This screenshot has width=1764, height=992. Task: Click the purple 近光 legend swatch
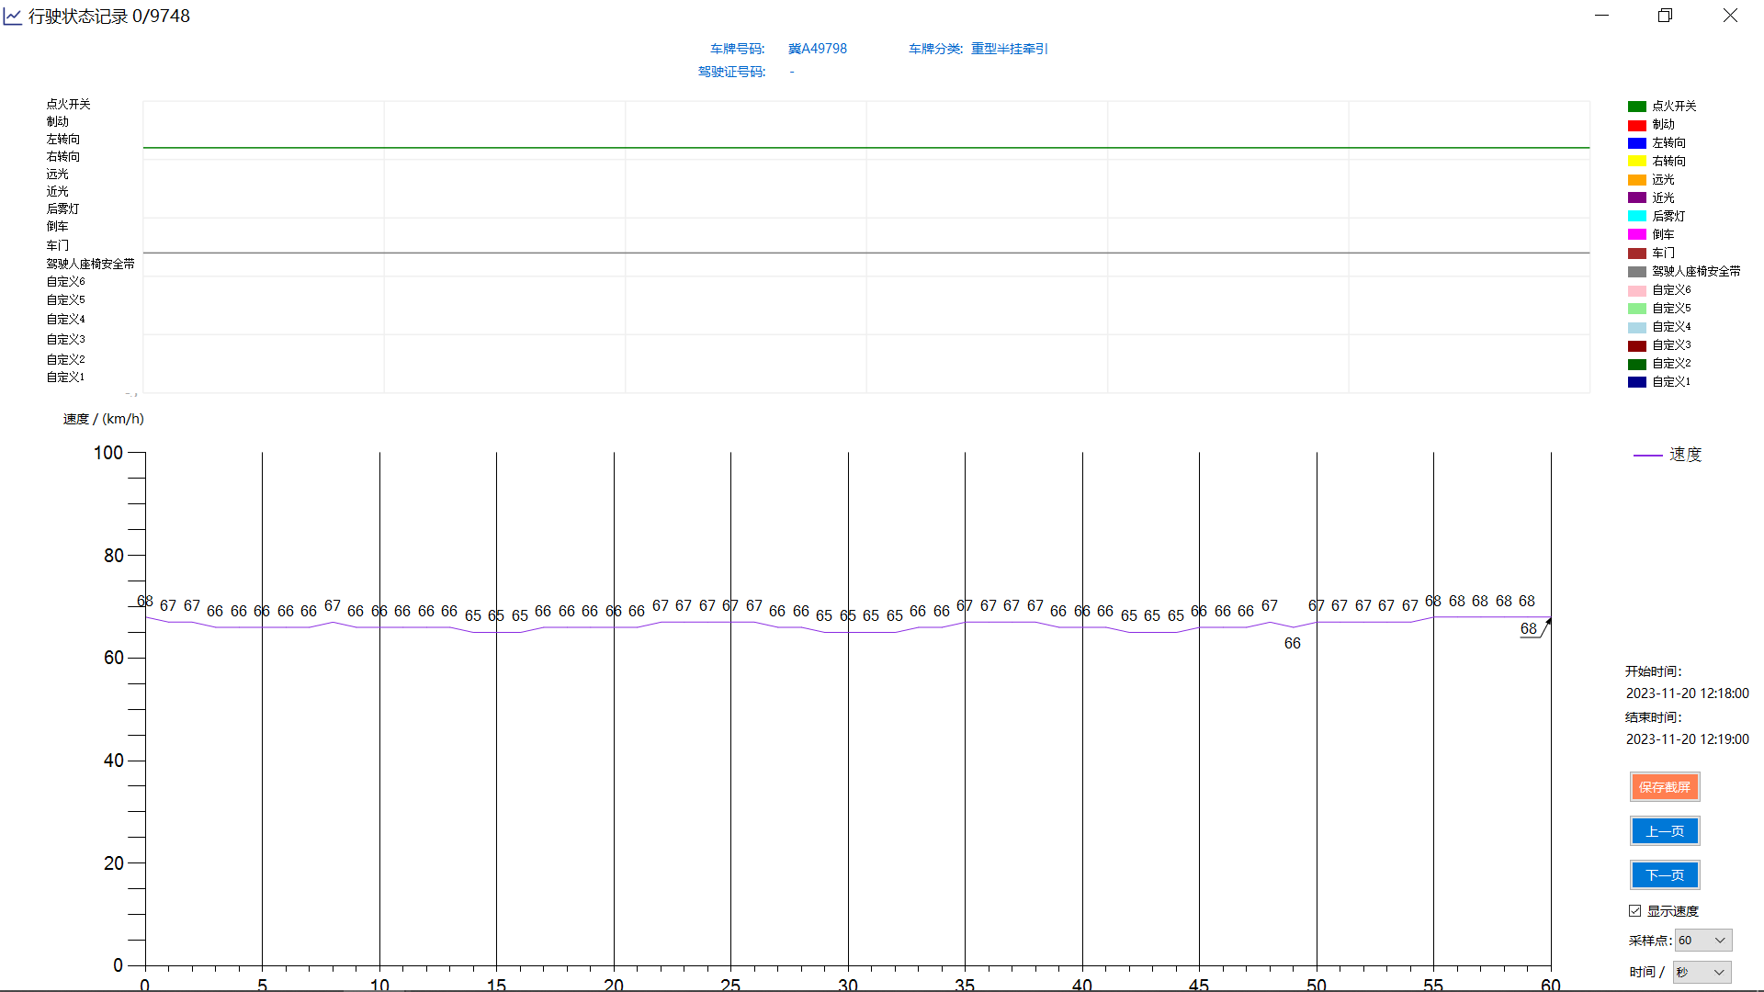(x=1637, y=198)
